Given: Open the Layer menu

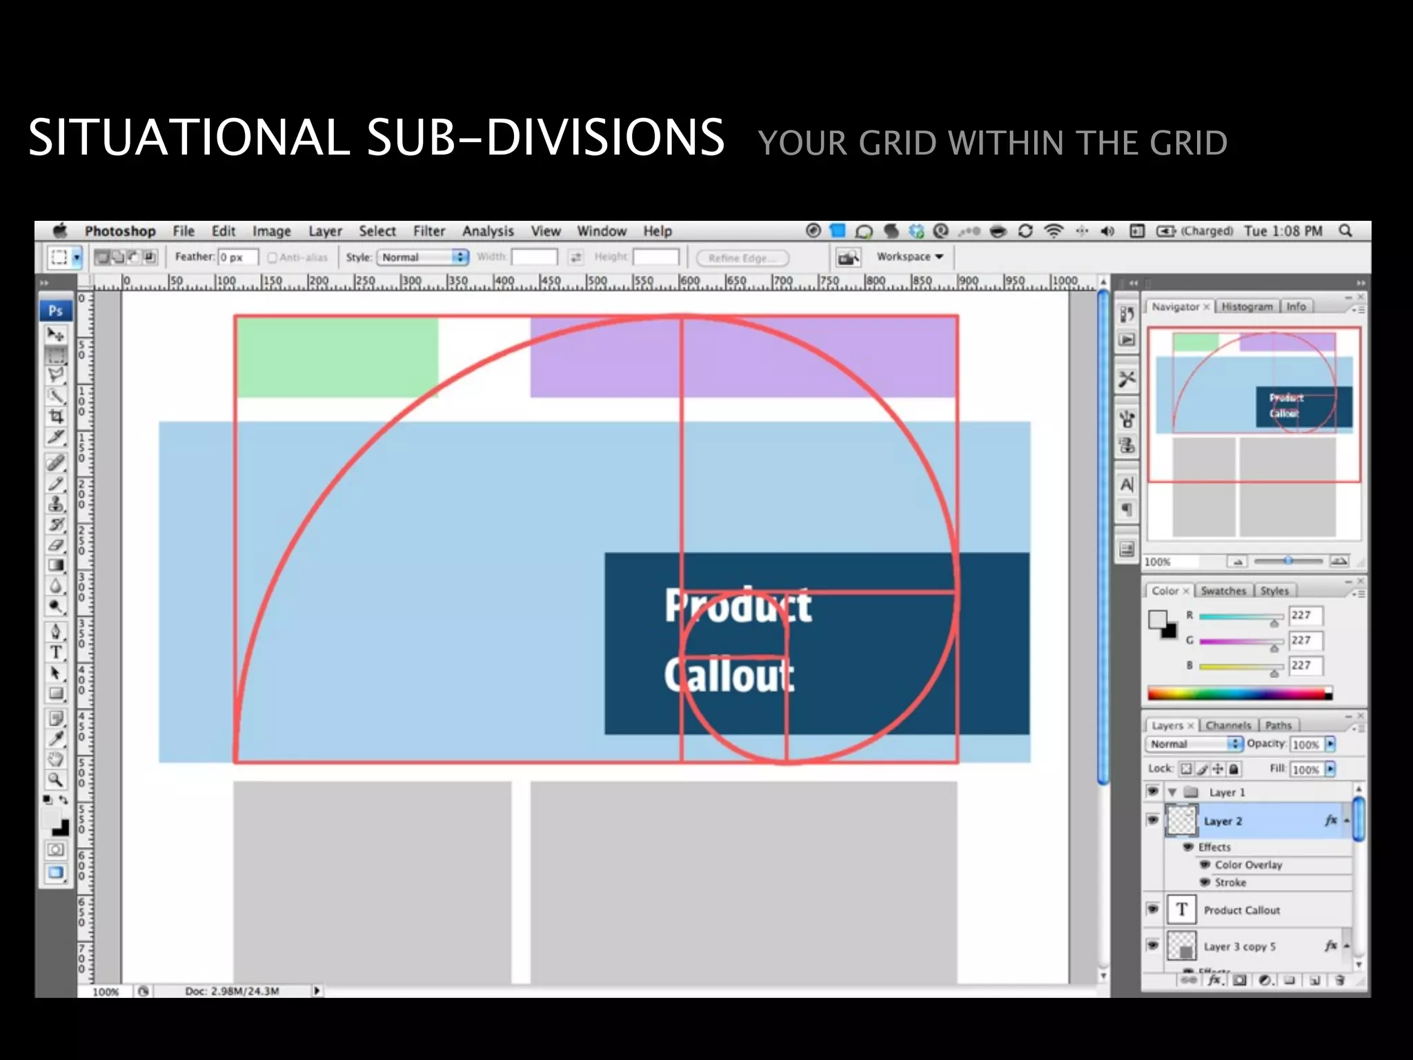Looking at the screenshot, I should tap(325, 231).
